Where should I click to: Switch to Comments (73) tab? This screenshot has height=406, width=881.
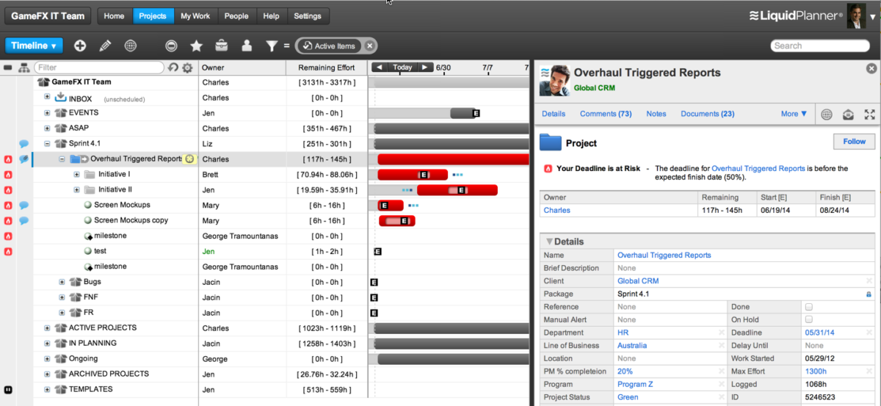pyautogui.click(x=606, y=114)
